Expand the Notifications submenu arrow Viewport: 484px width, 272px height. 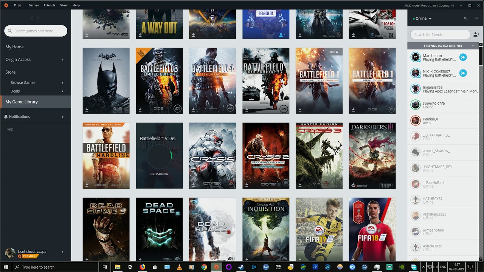coord(62,116)
